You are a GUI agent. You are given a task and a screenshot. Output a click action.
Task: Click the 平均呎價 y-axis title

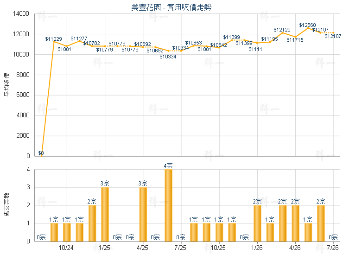[7, 85]
